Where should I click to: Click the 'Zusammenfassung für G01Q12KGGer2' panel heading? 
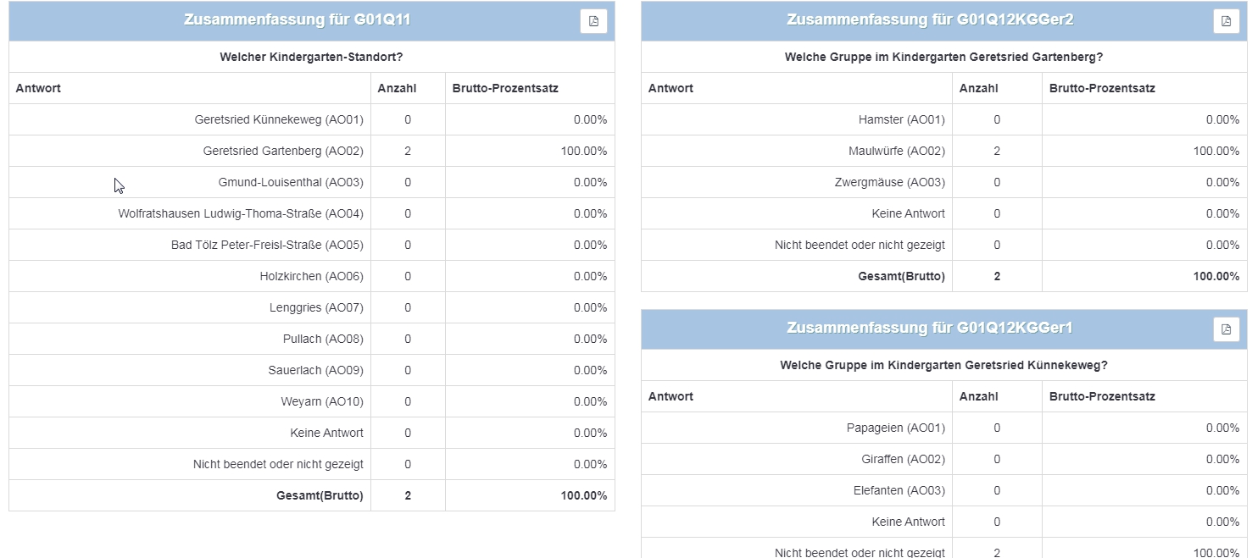pyautogui.click(x=930, y=20)
